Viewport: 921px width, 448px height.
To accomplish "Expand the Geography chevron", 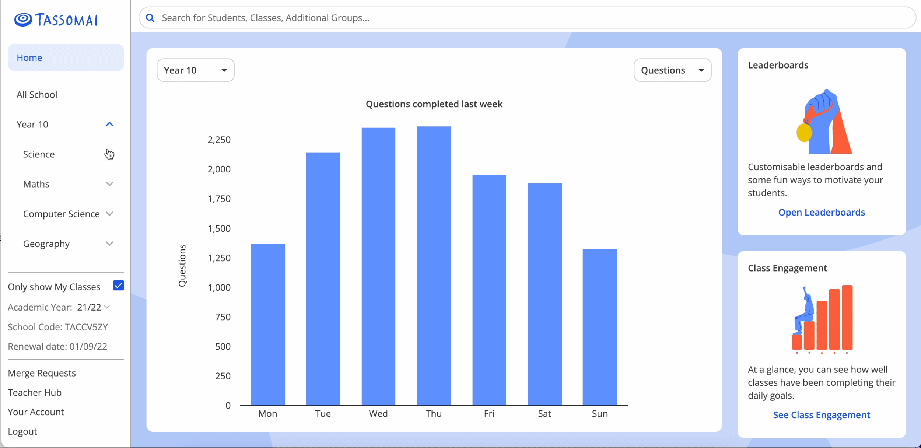I will [x=109, y=244].
